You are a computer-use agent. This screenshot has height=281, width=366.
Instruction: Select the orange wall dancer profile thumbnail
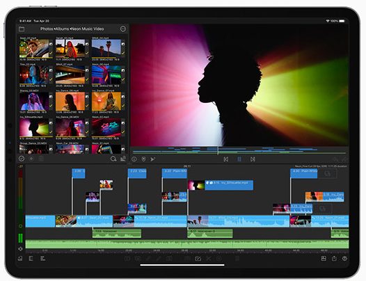[x=70, y=101]
